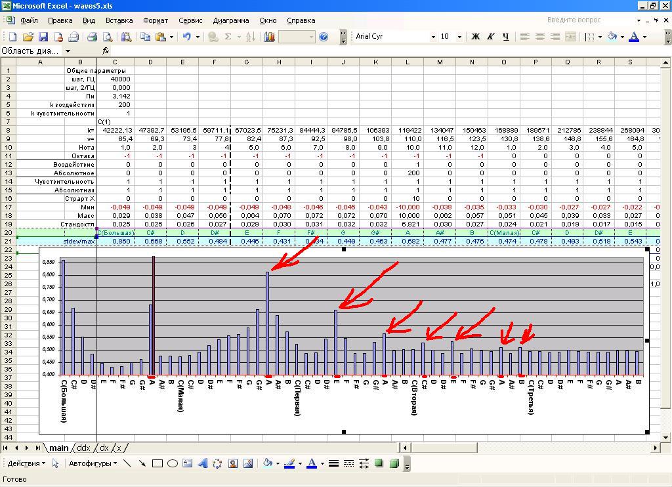Image resolution: width=672 pixels, height=487 pixels.
Task: Open the Диаграмма menu
Action: point(230,20)
